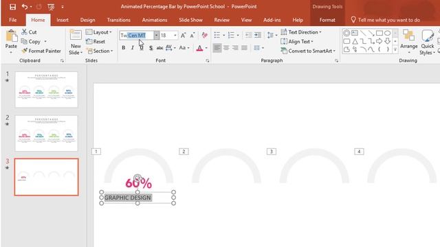Open the Arrange options
Image resolution: width=440 pixels, height=247 pixels.
tap(409, 42)
